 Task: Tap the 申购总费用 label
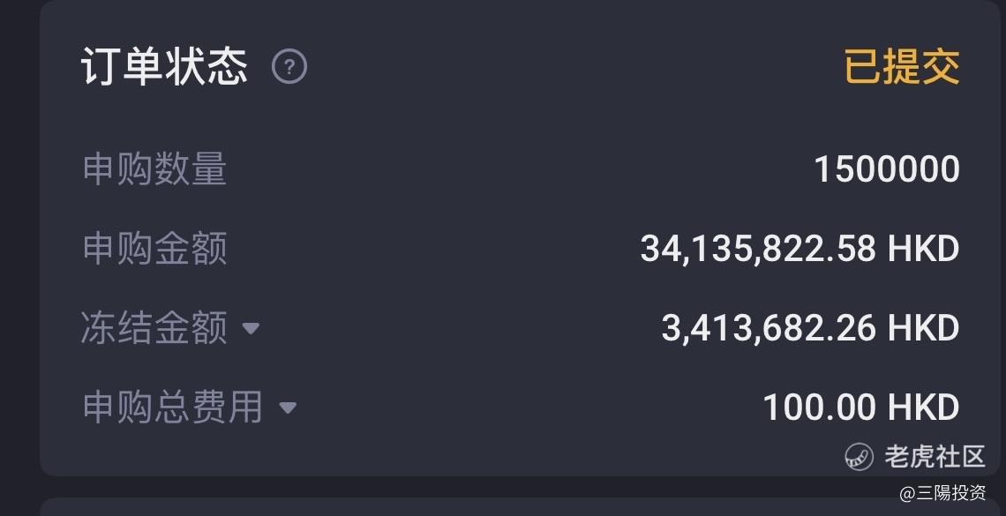(x=173, y=407)
